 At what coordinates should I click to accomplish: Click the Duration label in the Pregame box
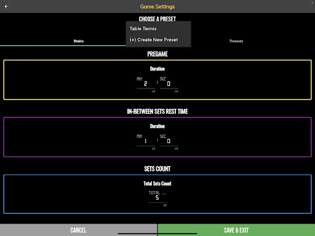pyautogui.click(x=157, y=69)
